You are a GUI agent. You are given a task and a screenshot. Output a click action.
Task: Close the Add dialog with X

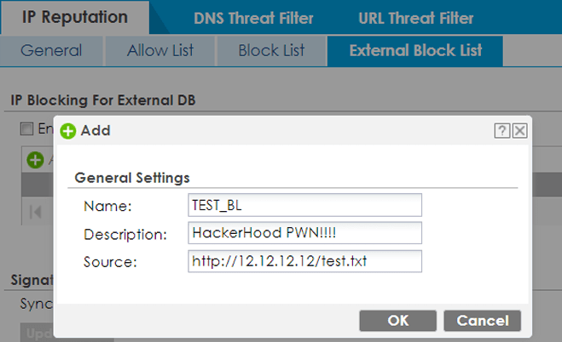(519, 130)
